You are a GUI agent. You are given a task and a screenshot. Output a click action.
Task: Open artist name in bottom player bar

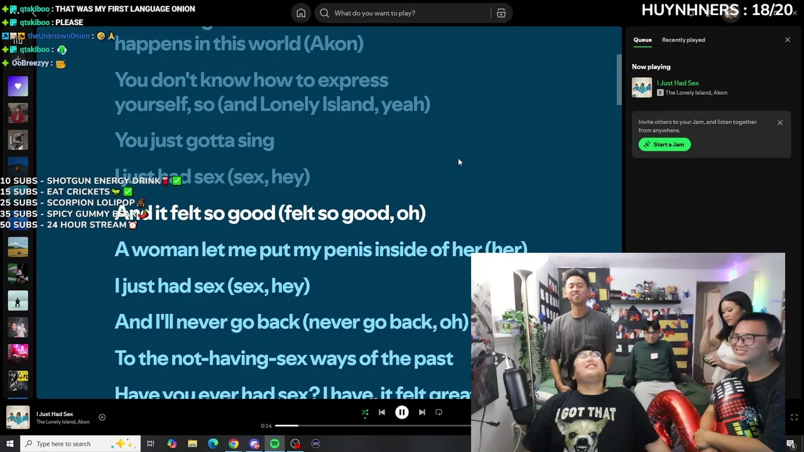pyautogui.click(x=63, y=422)
